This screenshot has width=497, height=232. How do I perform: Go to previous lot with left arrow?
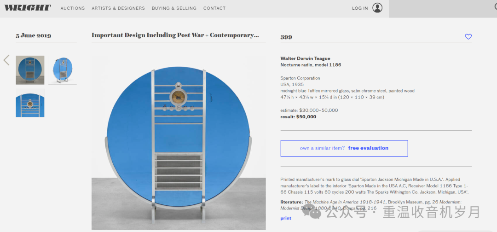(6, 60)
